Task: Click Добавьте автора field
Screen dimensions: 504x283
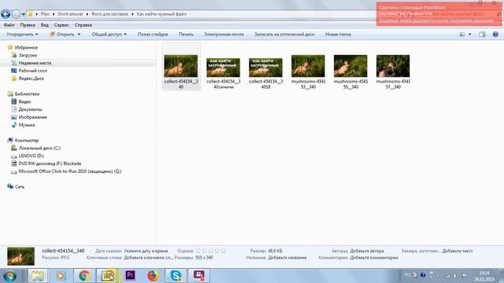Action: [367, 251]
